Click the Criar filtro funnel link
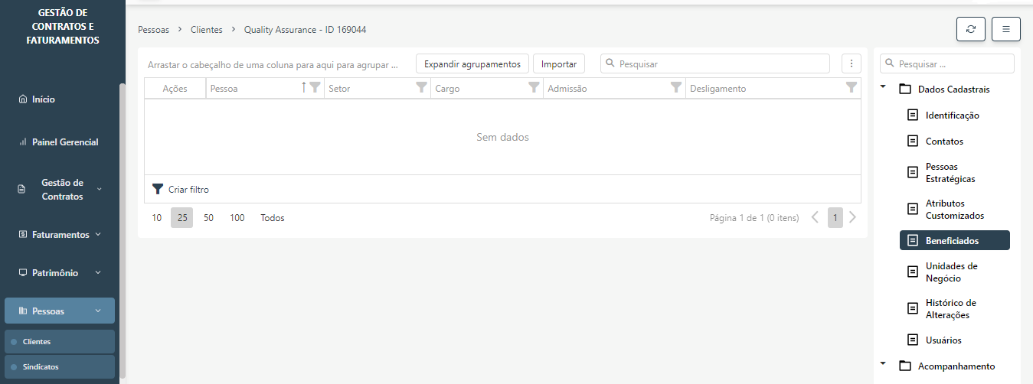The width and height of the screenshot is (1033, 384). click(181, 189)
